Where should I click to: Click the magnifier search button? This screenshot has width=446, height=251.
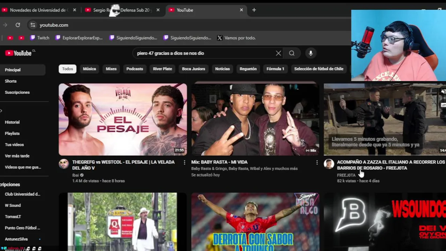[x=292, y=53]
